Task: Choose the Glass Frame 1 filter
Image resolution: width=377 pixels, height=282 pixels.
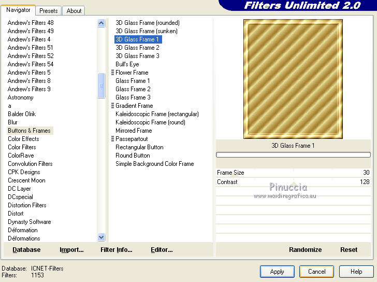Action: coord(133,81)
